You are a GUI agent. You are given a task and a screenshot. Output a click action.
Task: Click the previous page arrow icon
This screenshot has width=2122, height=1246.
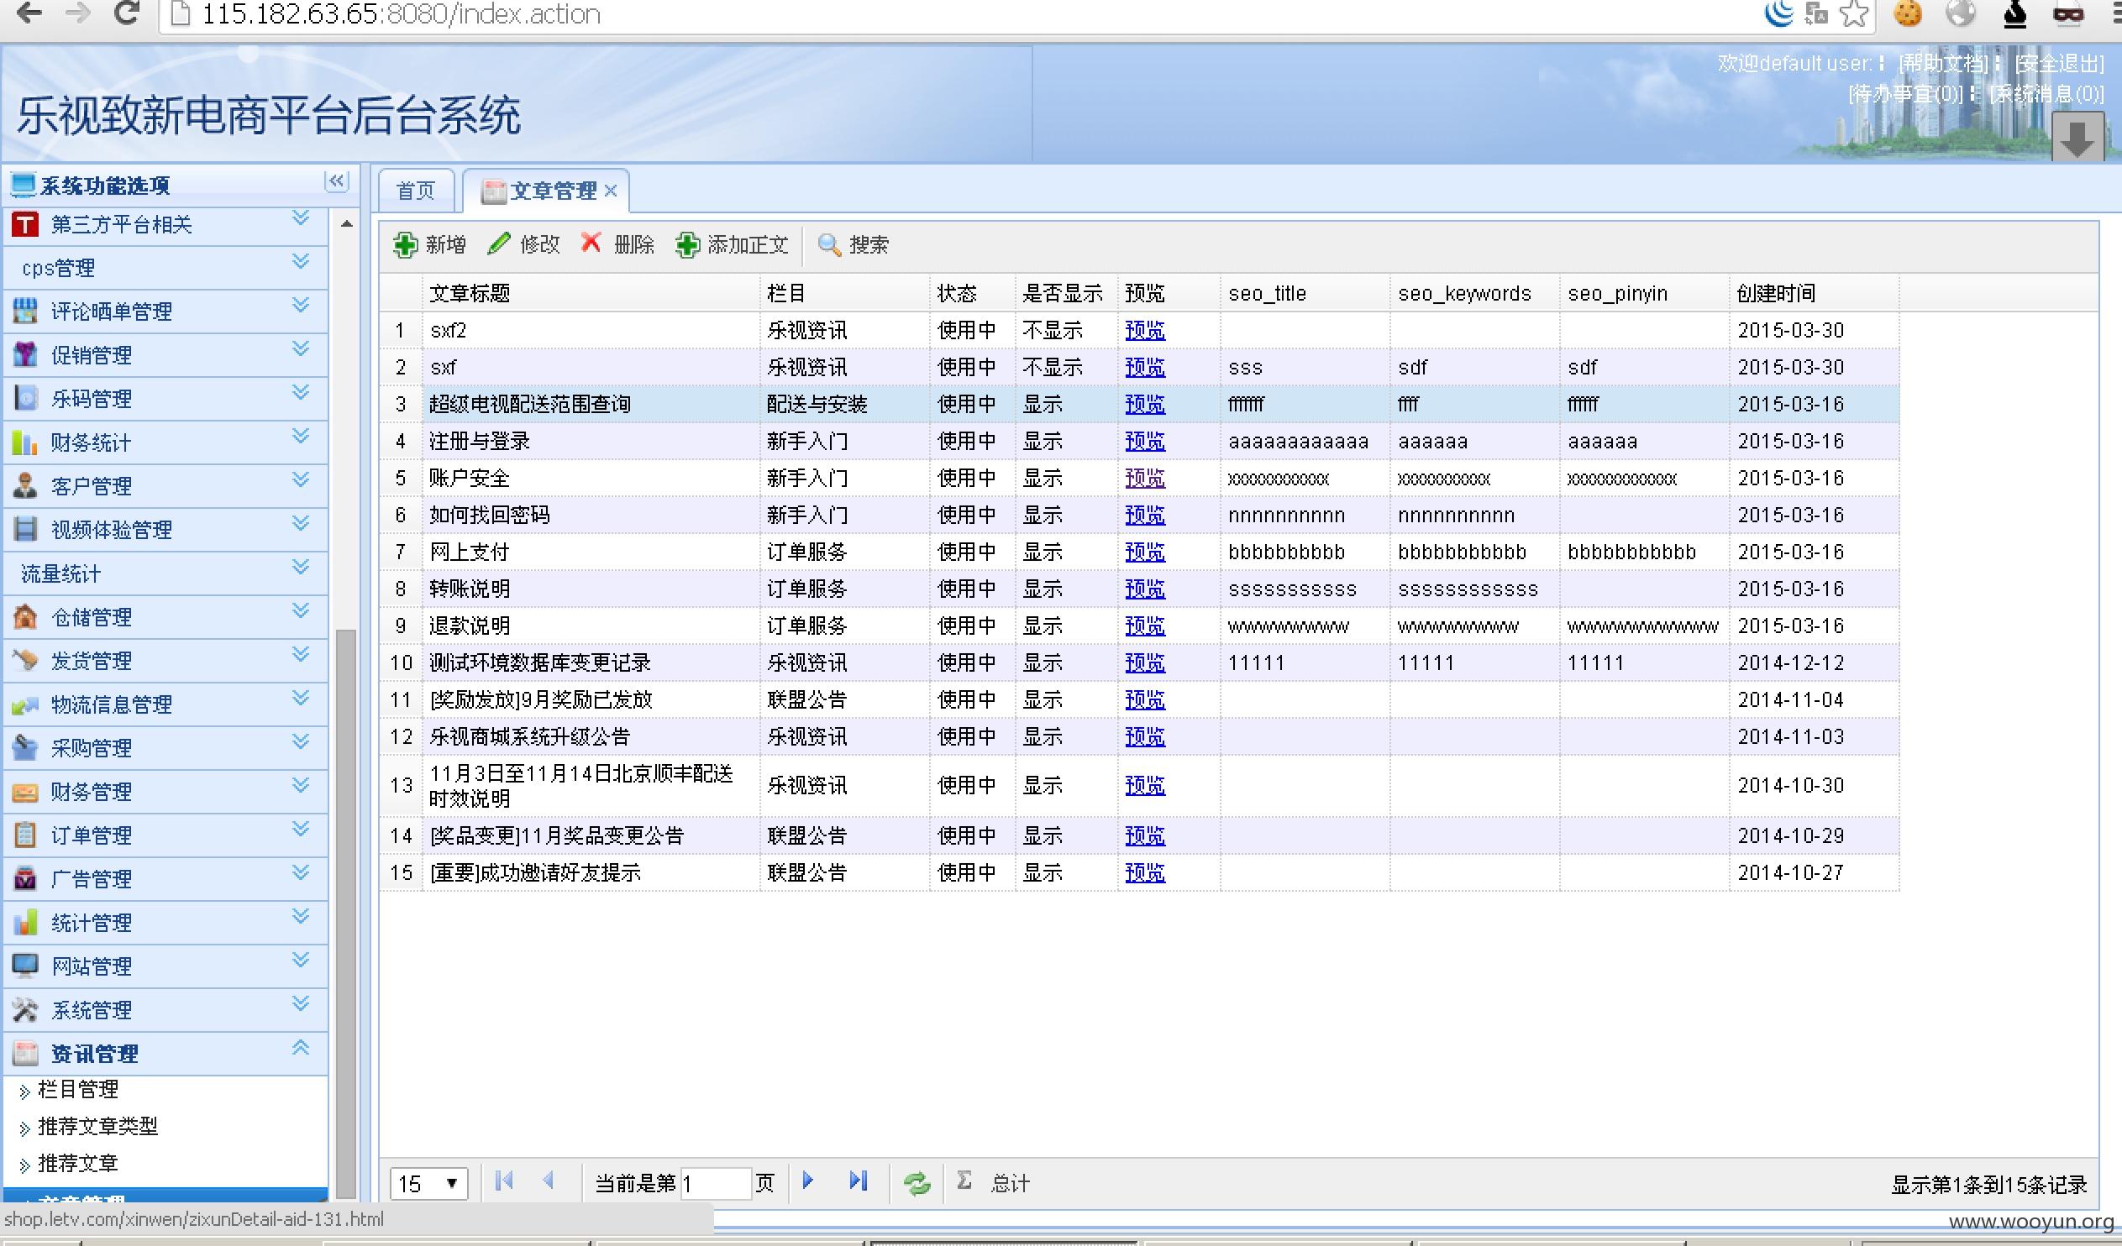549,1181
